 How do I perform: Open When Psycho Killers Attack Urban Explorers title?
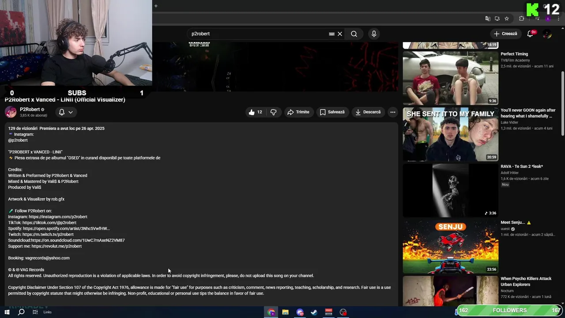[x=526, y=282]
